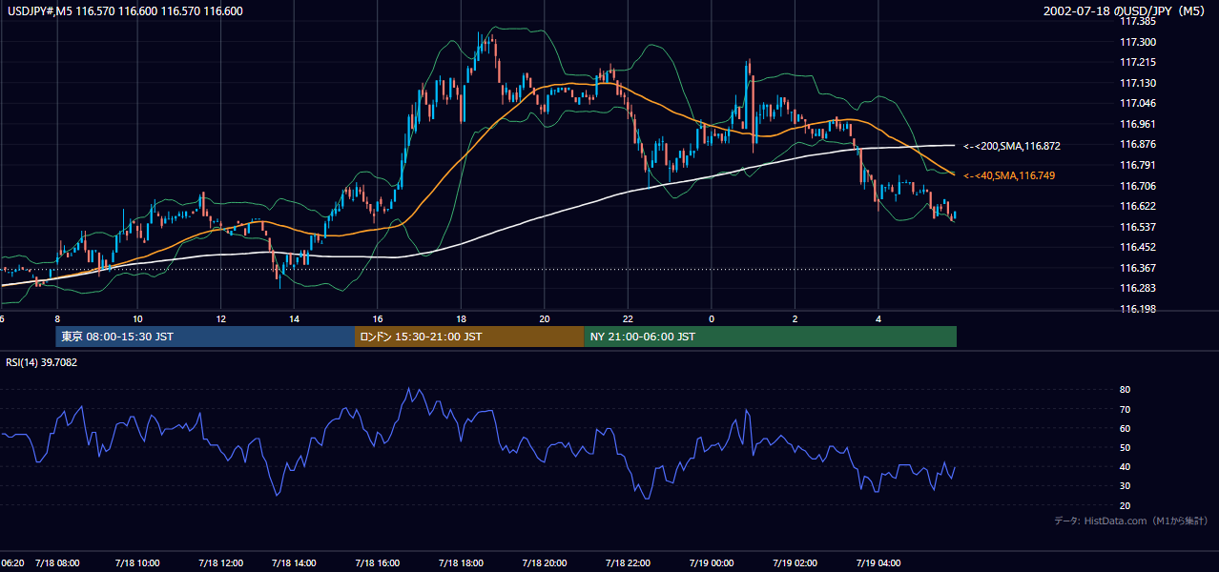Click price axis value 117.215

pyautogui.click(x=1139, y=62)
